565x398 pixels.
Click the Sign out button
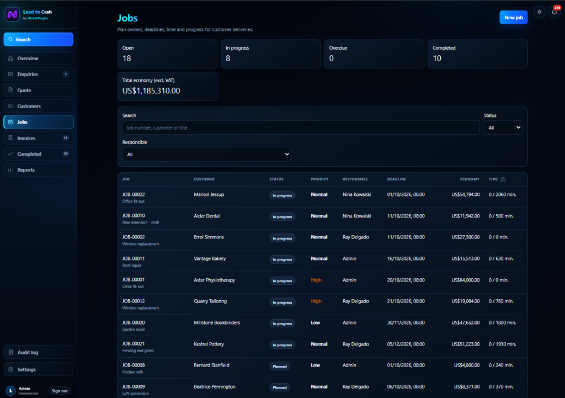point(60,391)
